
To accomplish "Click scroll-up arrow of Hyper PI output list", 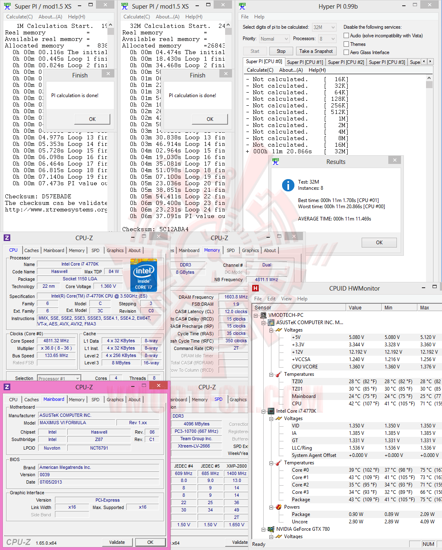I will tap(429, 78).
